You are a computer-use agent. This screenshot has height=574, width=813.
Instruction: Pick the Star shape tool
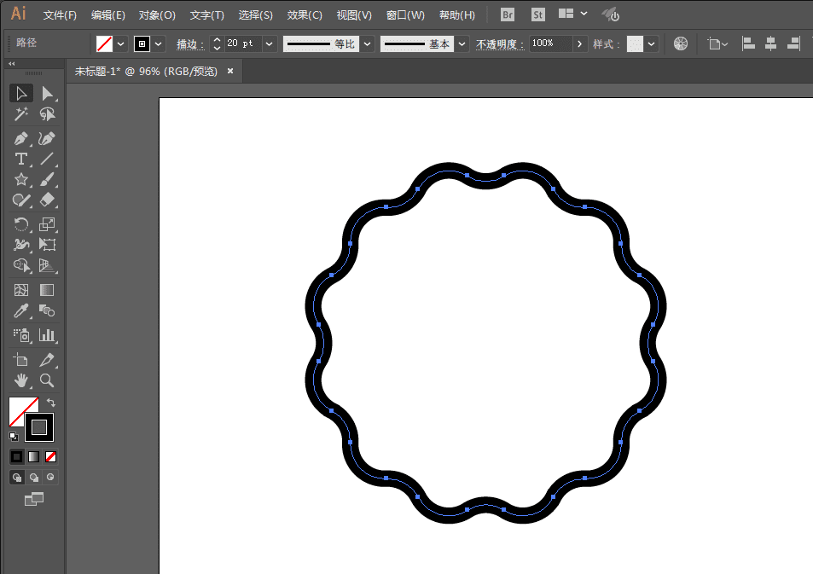click(21, 180)
